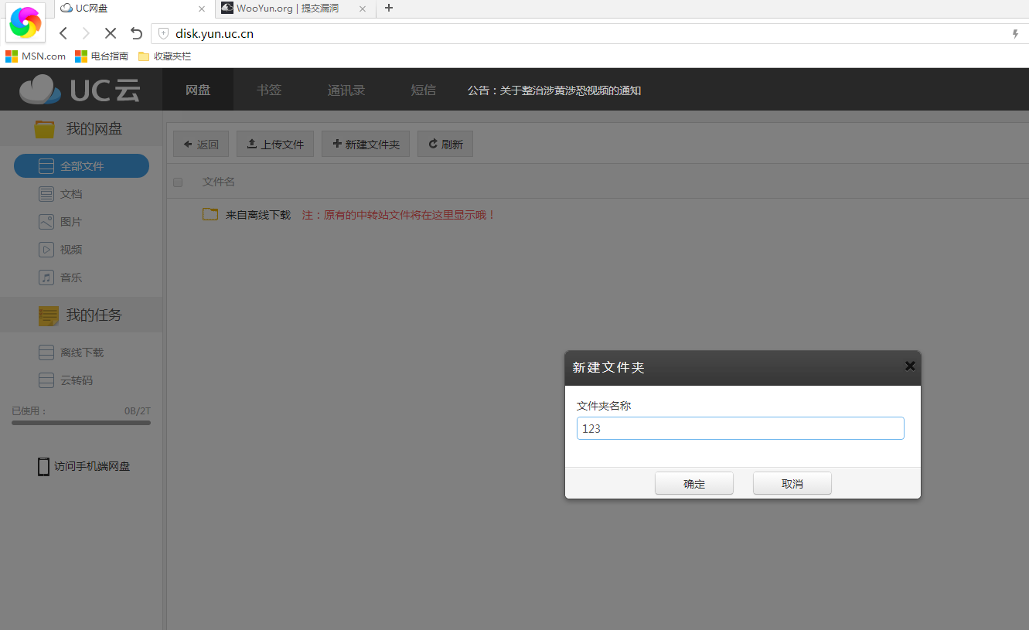Stop page loading with the X button

[111, 33]
